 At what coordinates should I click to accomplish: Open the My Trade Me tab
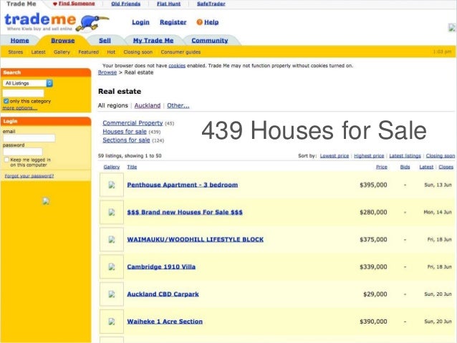coord(153,41)
